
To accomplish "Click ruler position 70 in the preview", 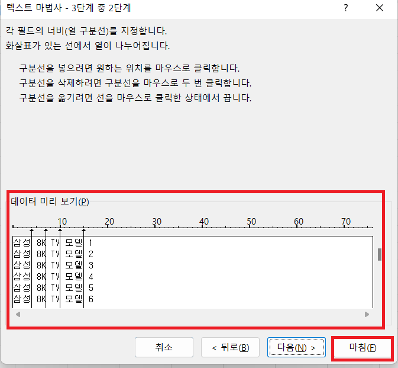I will click(x=346, y=222).
